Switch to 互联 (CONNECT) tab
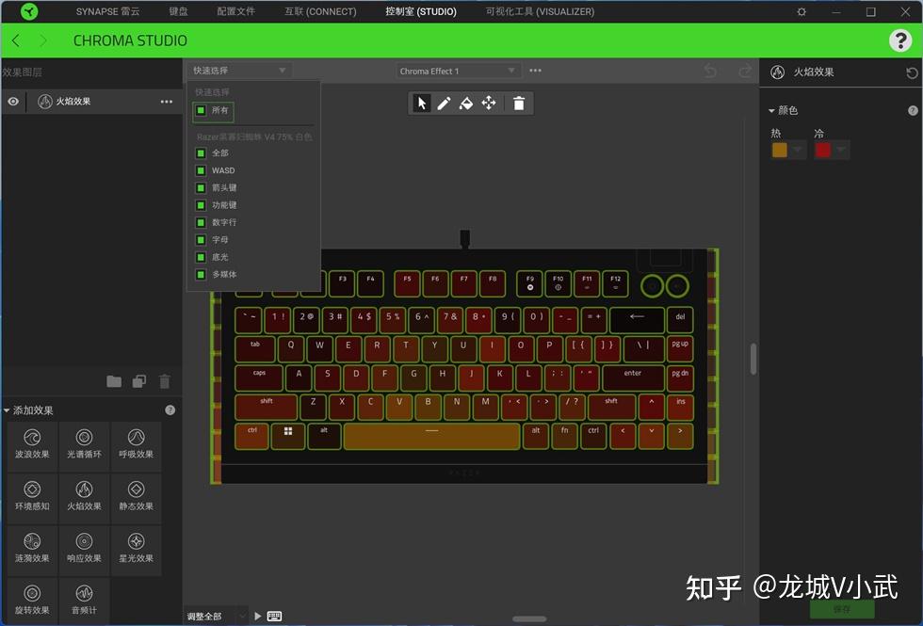The image size is (923, 626). [320, 11]
